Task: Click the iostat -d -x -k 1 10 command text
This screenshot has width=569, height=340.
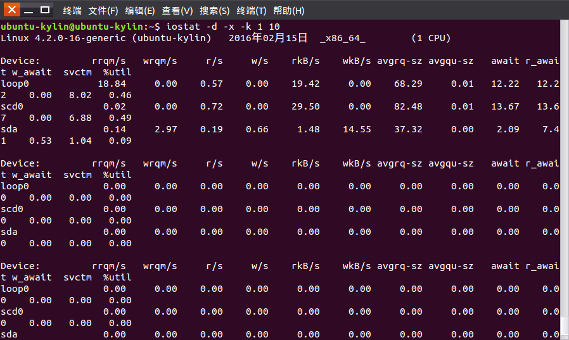Action: tap(223, 27)
